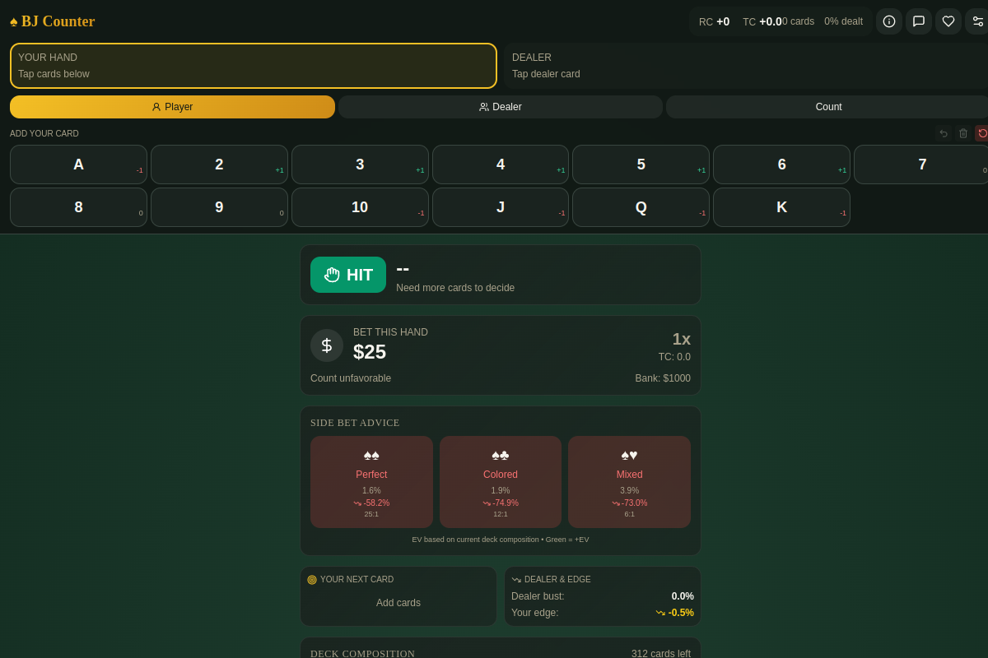Click 'Count unfavorable' text

[351, 378]
